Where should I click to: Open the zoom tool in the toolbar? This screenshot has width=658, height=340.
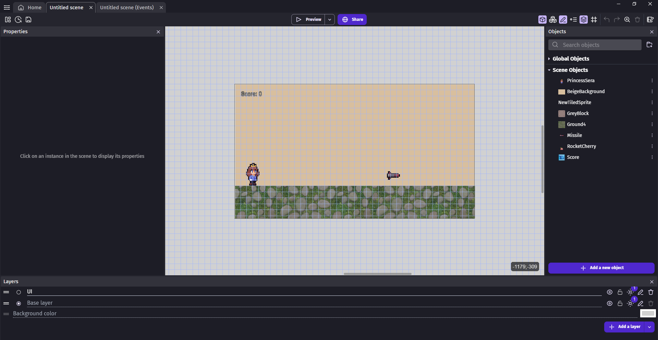(627, 20)
